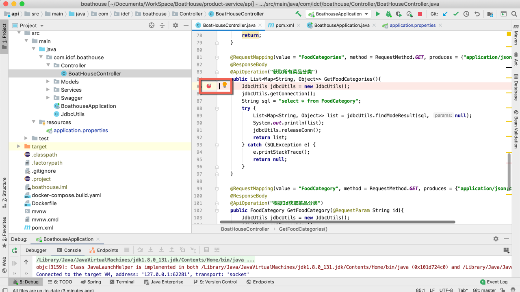Toggle the breakpoint on line 85

(209, 86)
